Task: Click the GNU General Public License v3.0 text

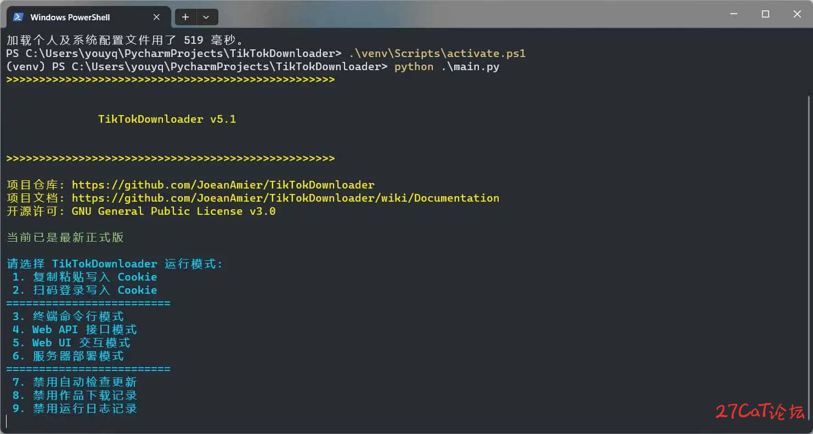Action: [174, 211]
